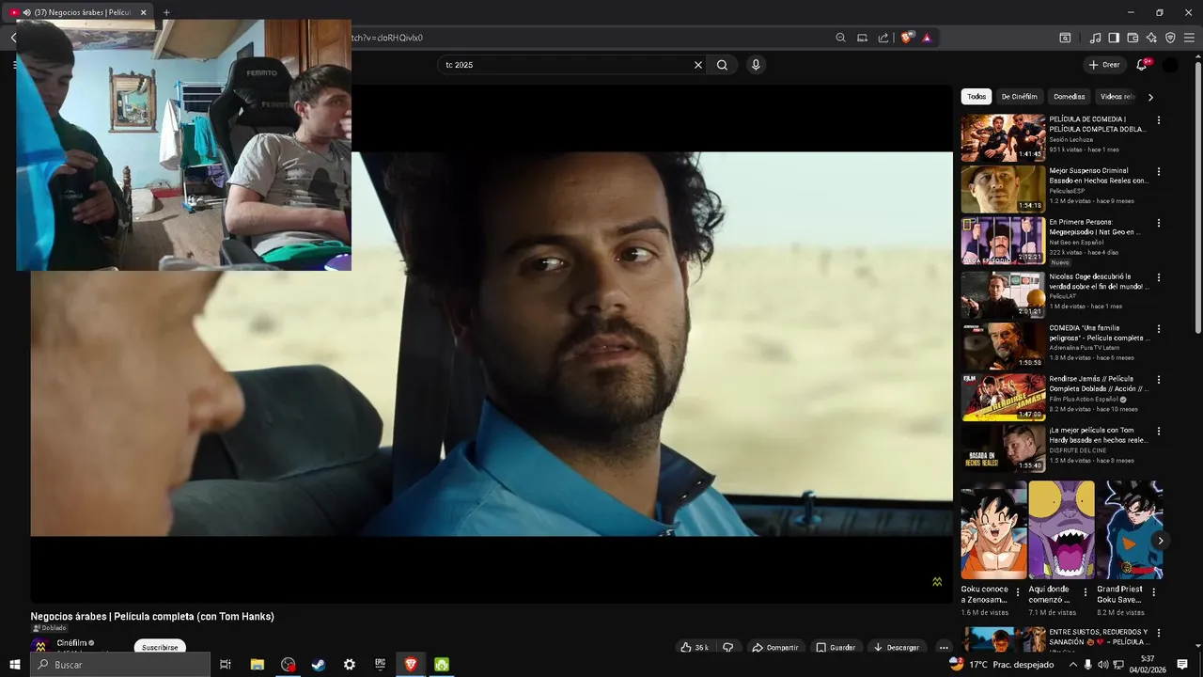The image size is (1203, 677).
Task: Open options menu for En Primera Persona video
Action: tap(1158, 224)
